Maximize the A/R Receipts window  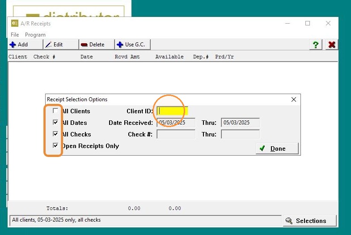coord(308,23)
